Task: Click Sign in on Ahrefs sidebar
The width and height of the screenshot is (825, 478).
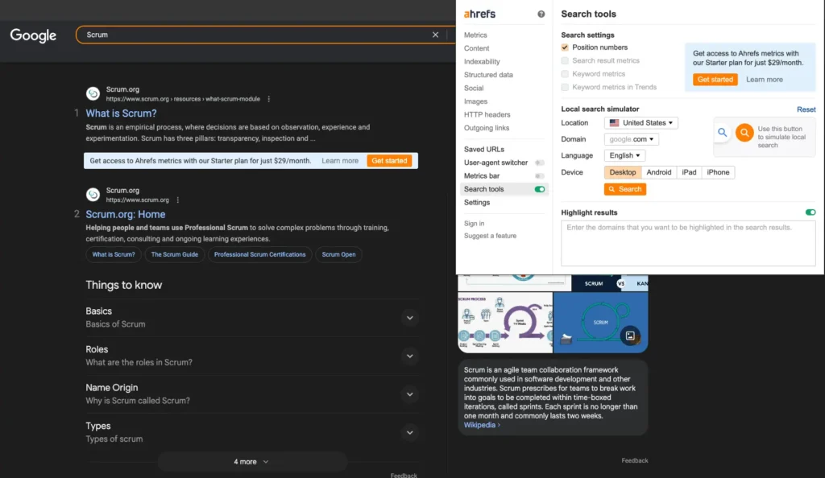Action: coord(474,223)
